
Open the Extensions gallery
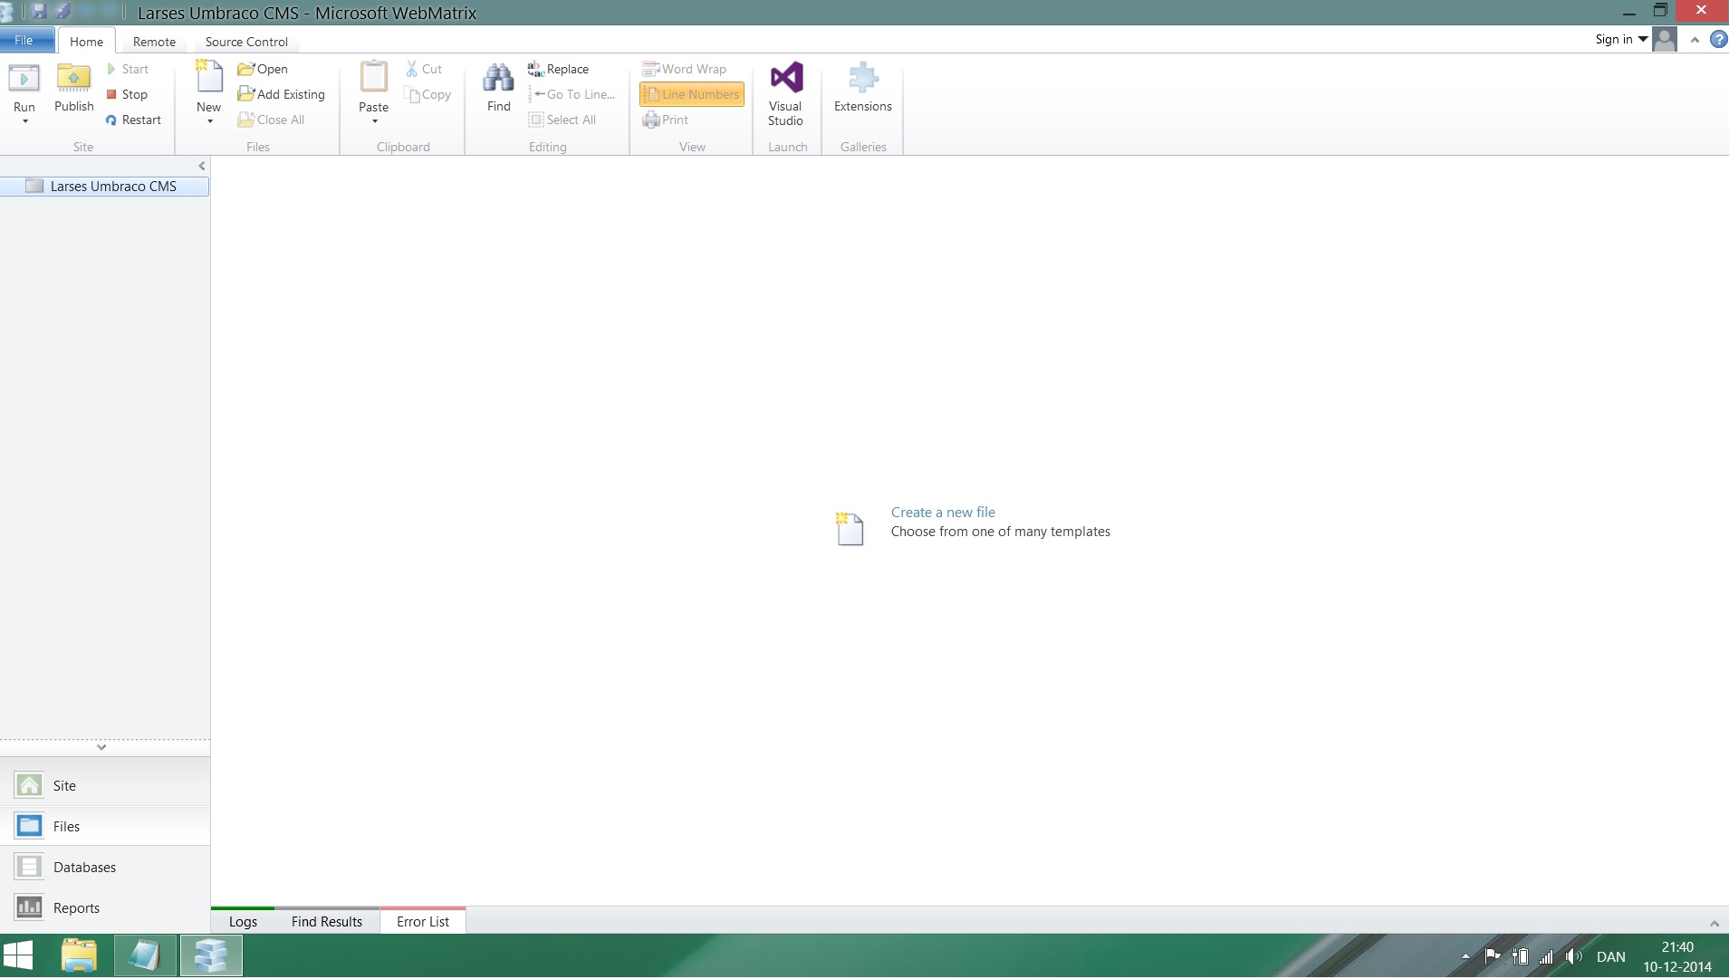pyautogui.click(x=863, y=87)
